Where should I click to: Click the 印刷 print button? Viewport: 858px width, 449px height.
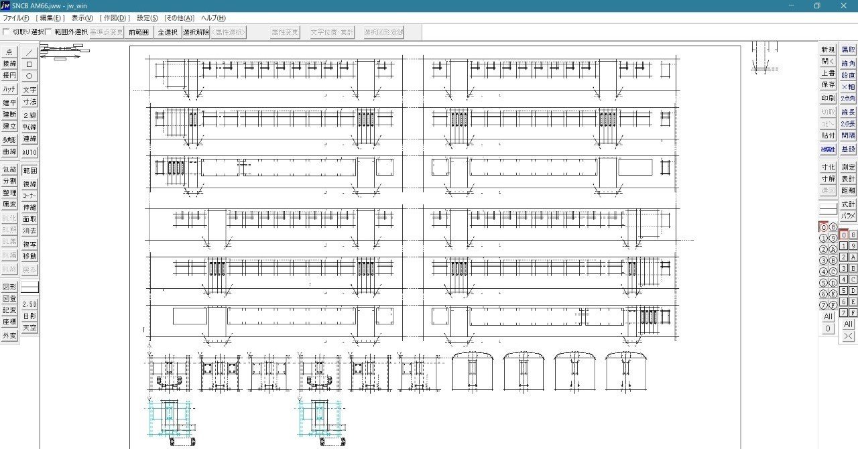828,99
